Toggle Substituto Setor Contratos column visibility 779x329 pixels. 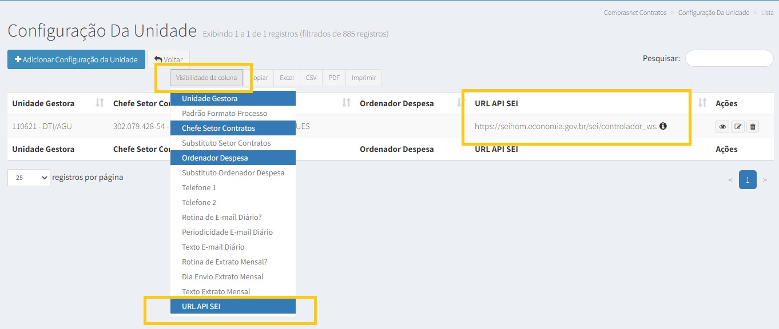[233, 143]
